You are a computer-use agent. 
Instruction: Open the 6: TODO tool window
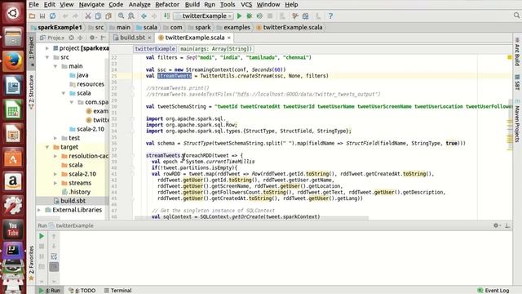82,291
